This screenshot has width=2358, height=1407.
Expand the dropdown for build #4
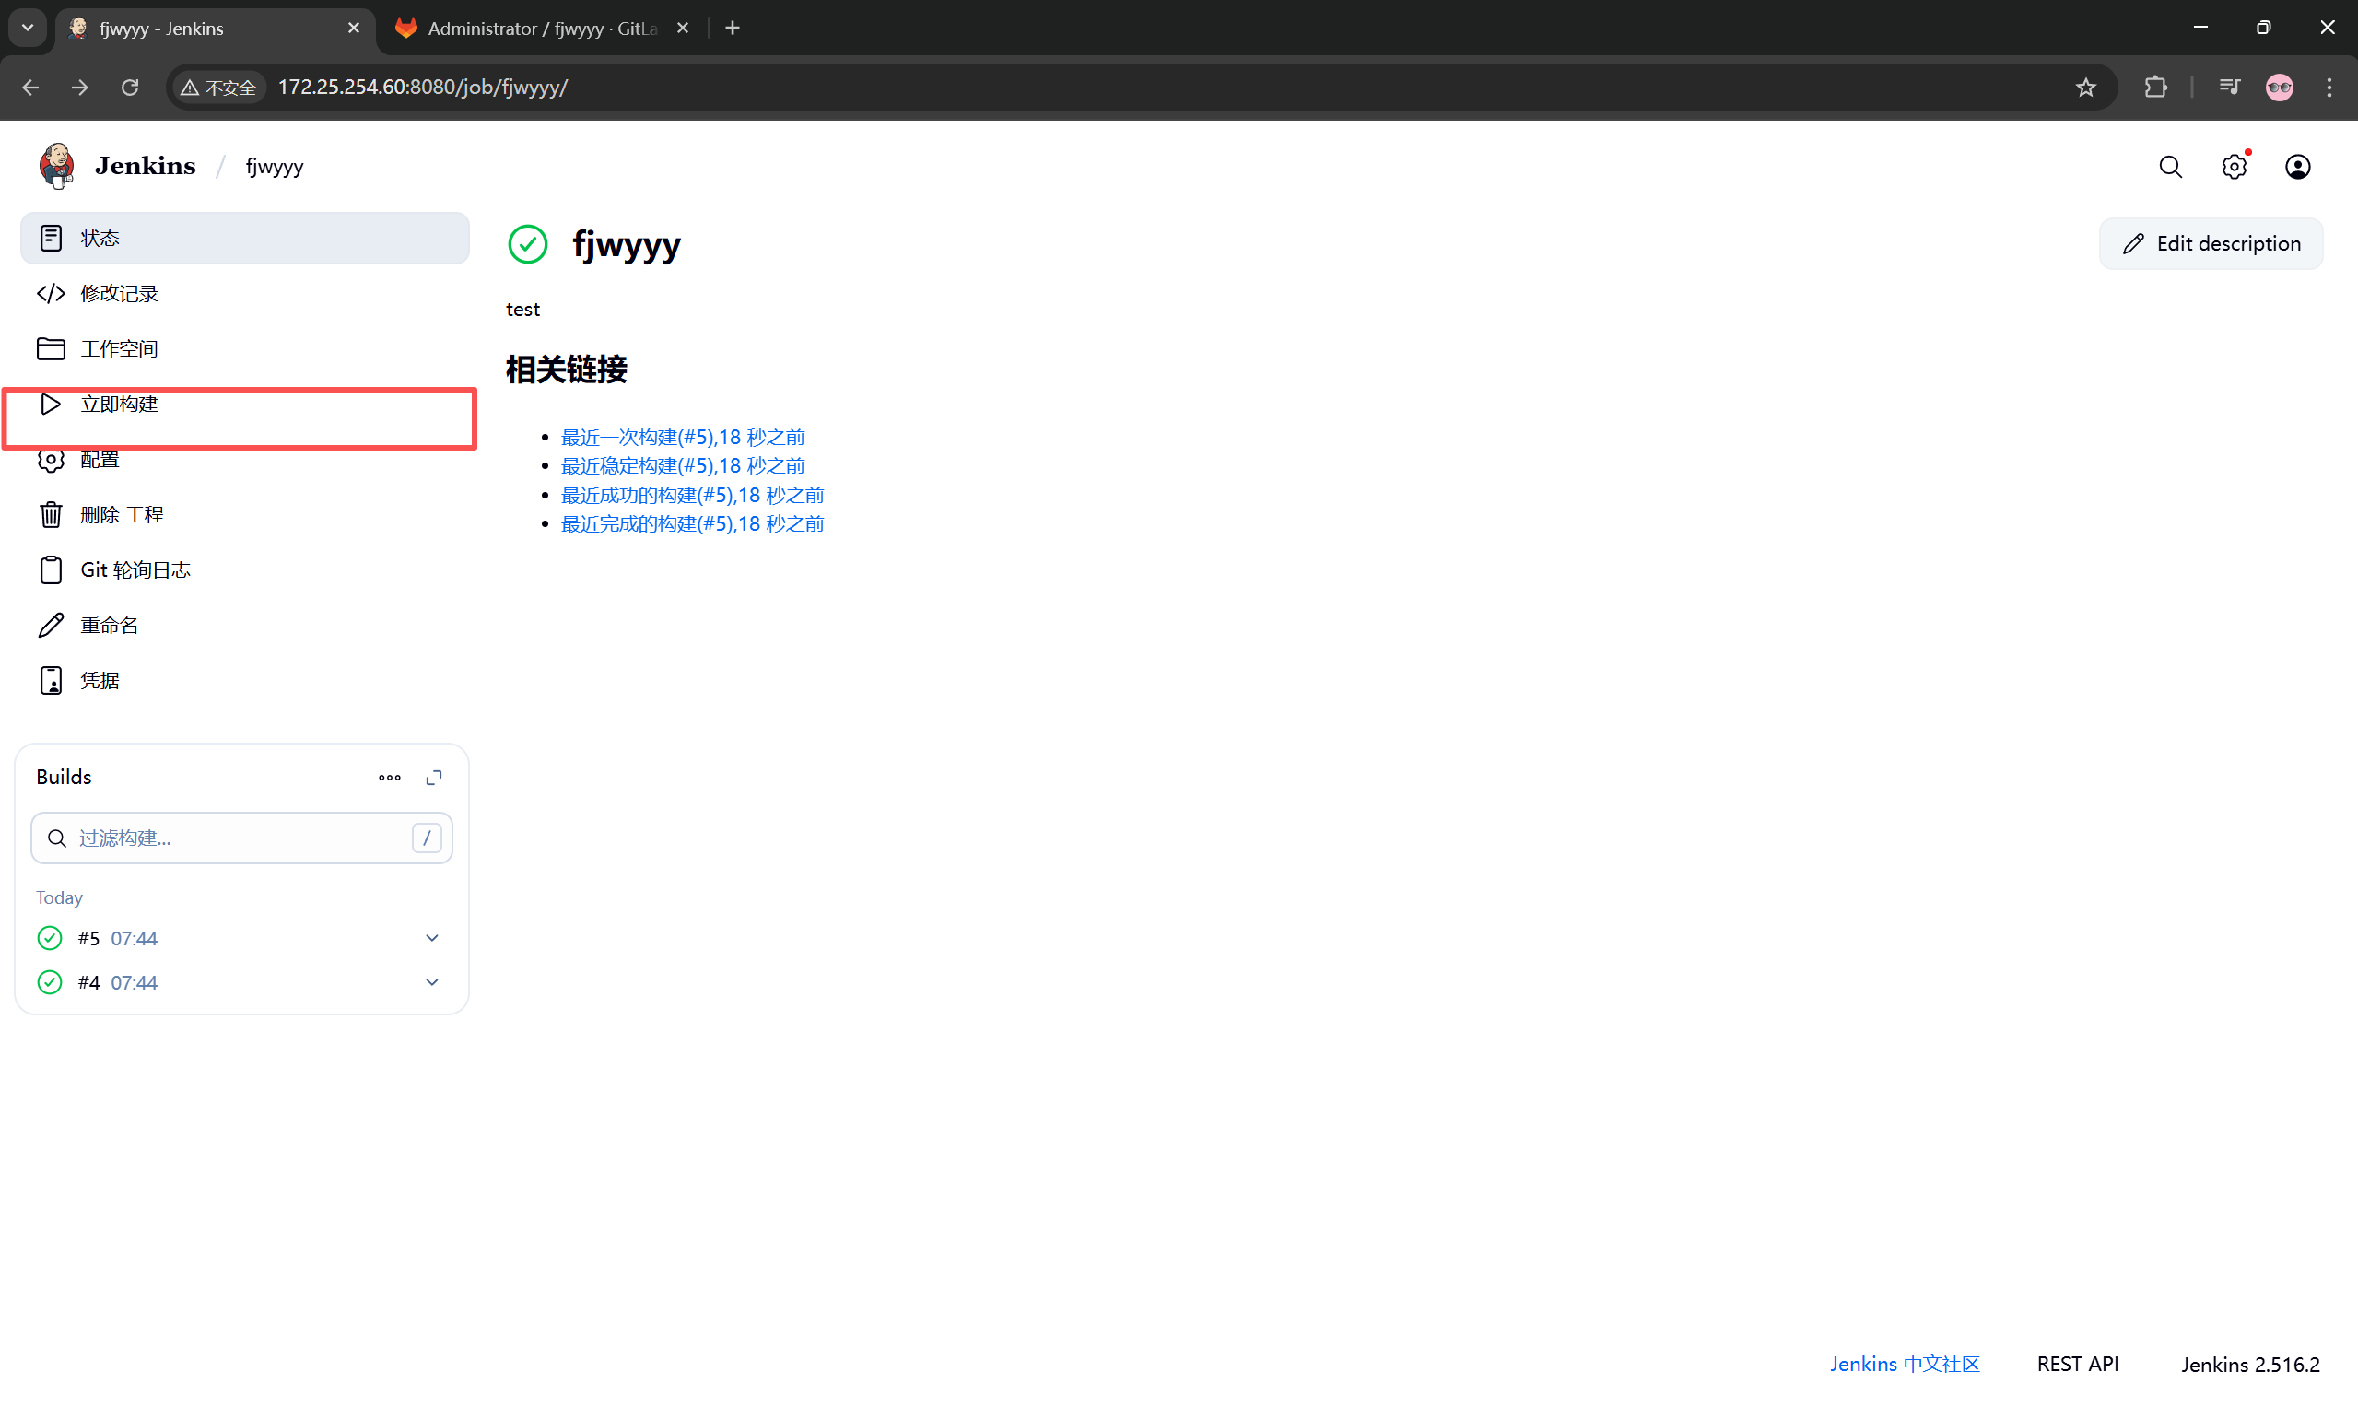point(432,982)
